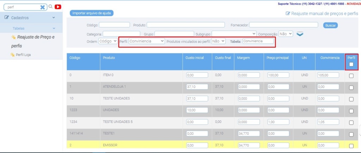This screenshot has height=153, width=361.
Task: Check the Perfil box for TESTE UNIDADES 5
Action: 351,123
